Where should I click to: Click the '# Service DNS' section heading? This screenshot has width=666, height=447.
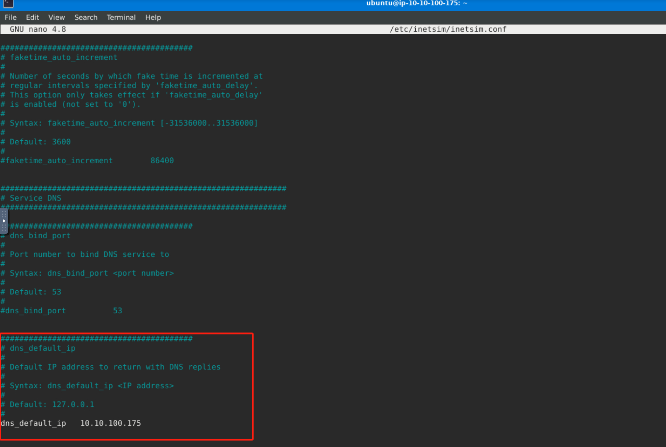point(31,198)
